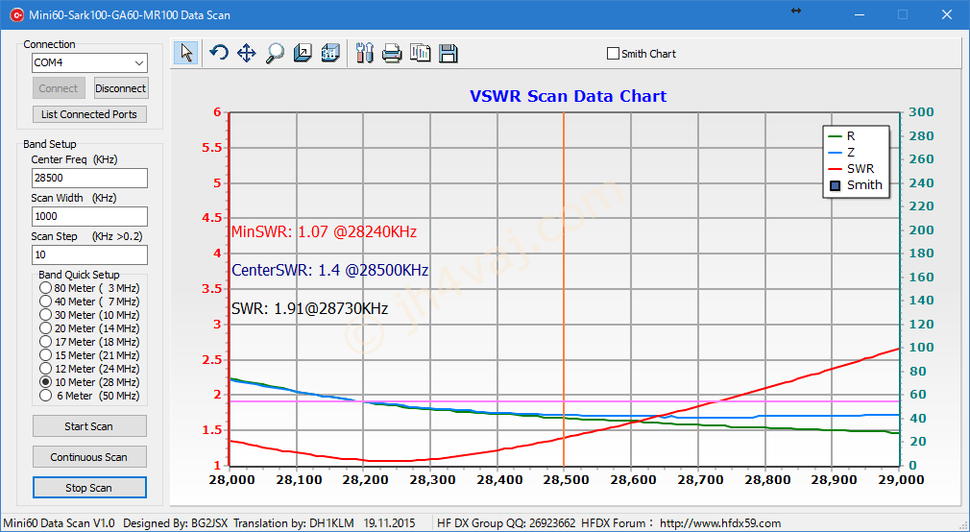This screenshot has height=532, width=970.
Task: Click List Connected Ports button
Action: click(89, 114)
